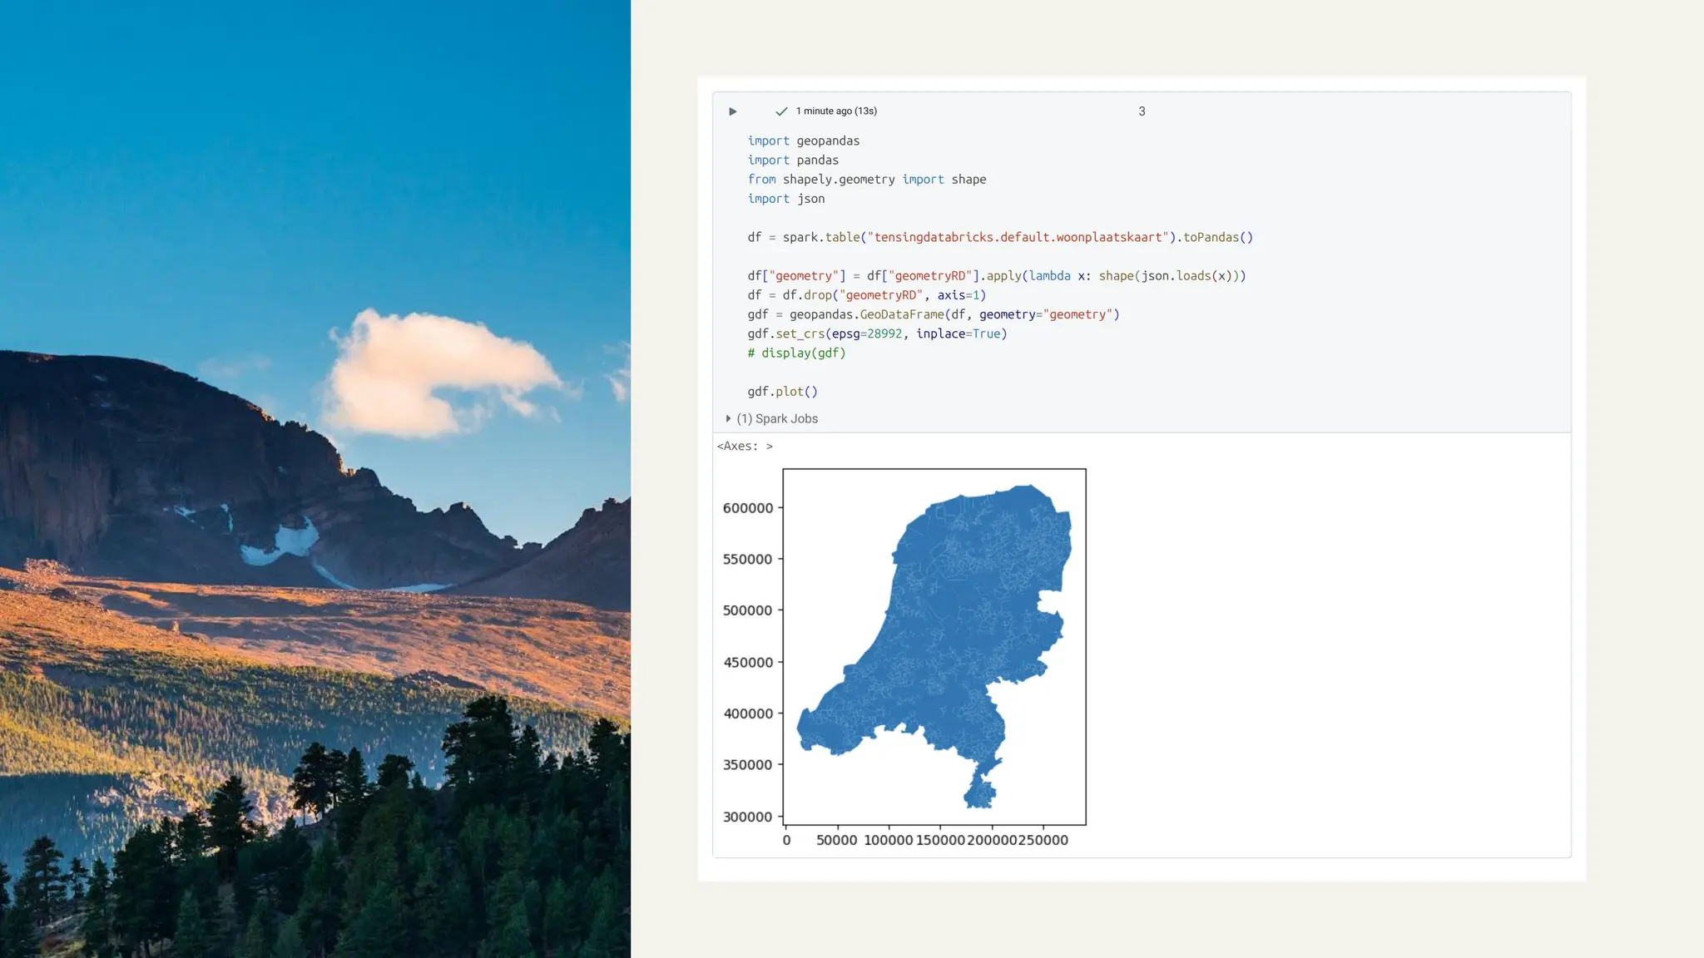Screen dimensions: 1704x958
Task: Click the GeoDataFrame constructor in code
Action: click(x=901, y=314)
